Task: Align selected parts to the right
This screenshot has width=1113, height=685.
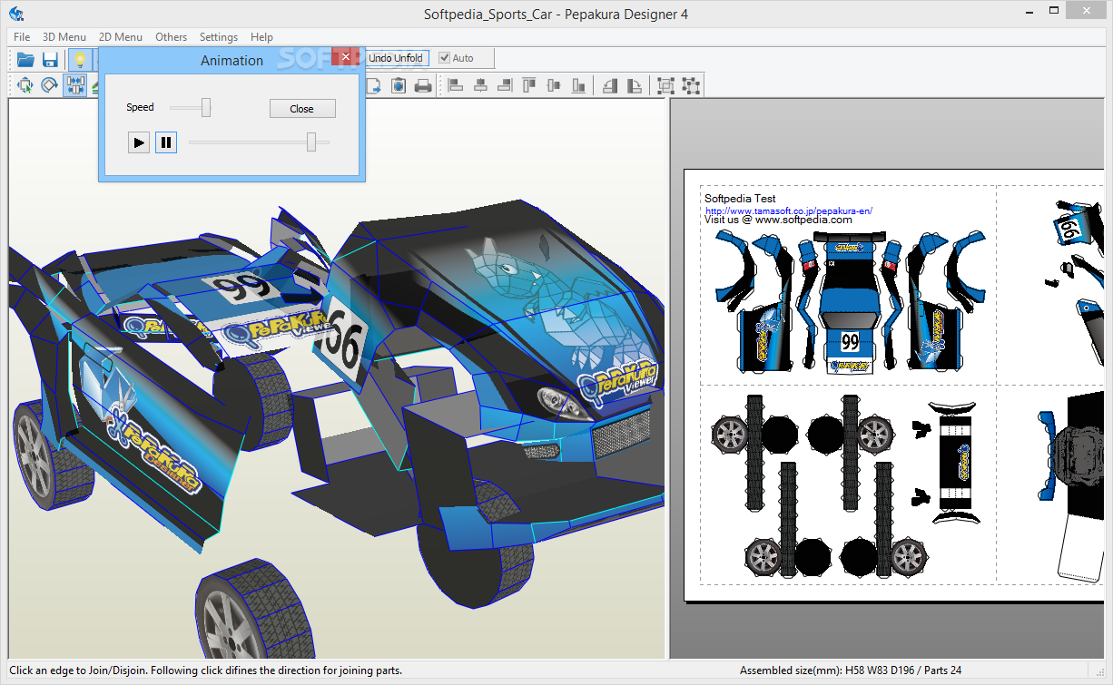Action: (x=506, y=85)
